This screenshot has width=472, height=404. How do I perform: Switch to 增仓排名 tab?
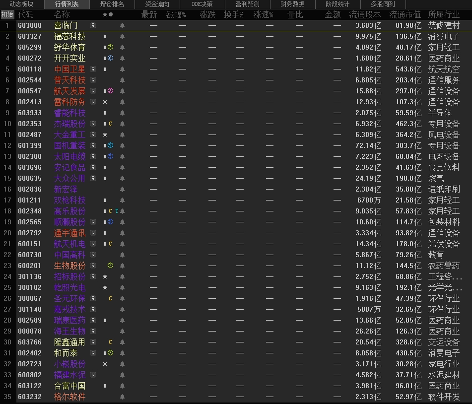(112, 4)
